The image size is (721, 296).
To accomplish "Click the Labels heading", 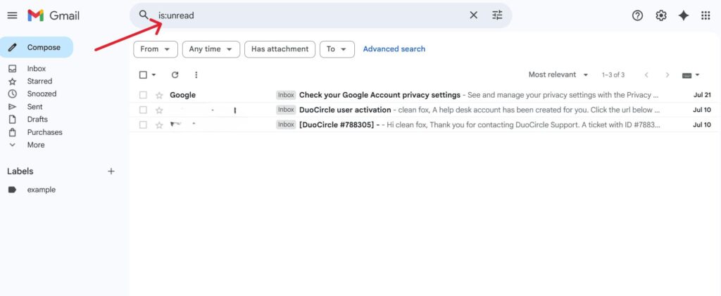I will [20, 171].
